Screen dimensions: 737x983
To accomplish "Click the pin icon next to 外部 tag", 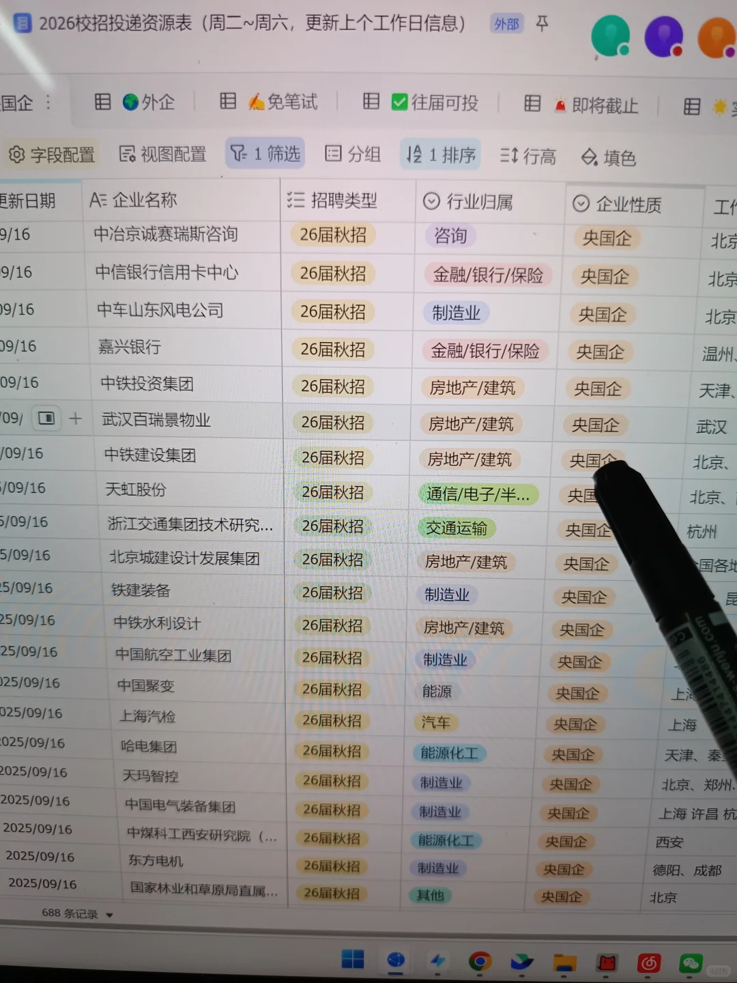I will [x=543, y=24].
